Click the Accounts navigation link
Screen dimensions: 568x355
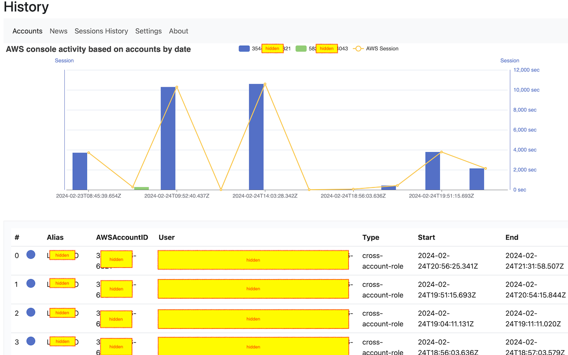click(28, 31)
